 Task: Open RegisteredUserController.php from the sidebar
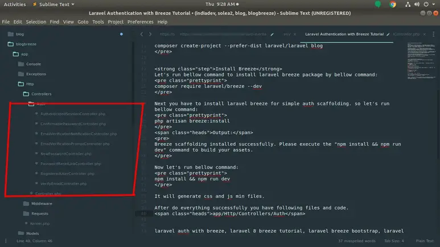(x=67, y=174)
